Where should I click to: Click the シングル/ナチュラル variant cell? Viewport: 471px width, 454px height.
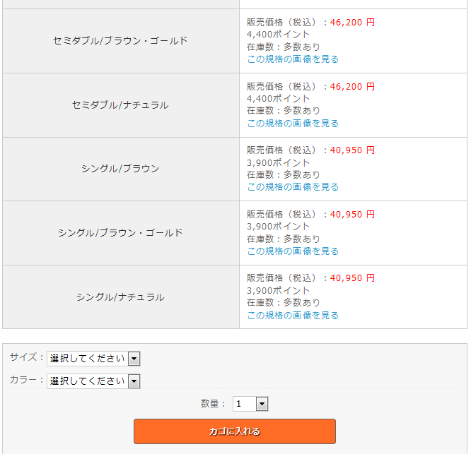[120, 297]
